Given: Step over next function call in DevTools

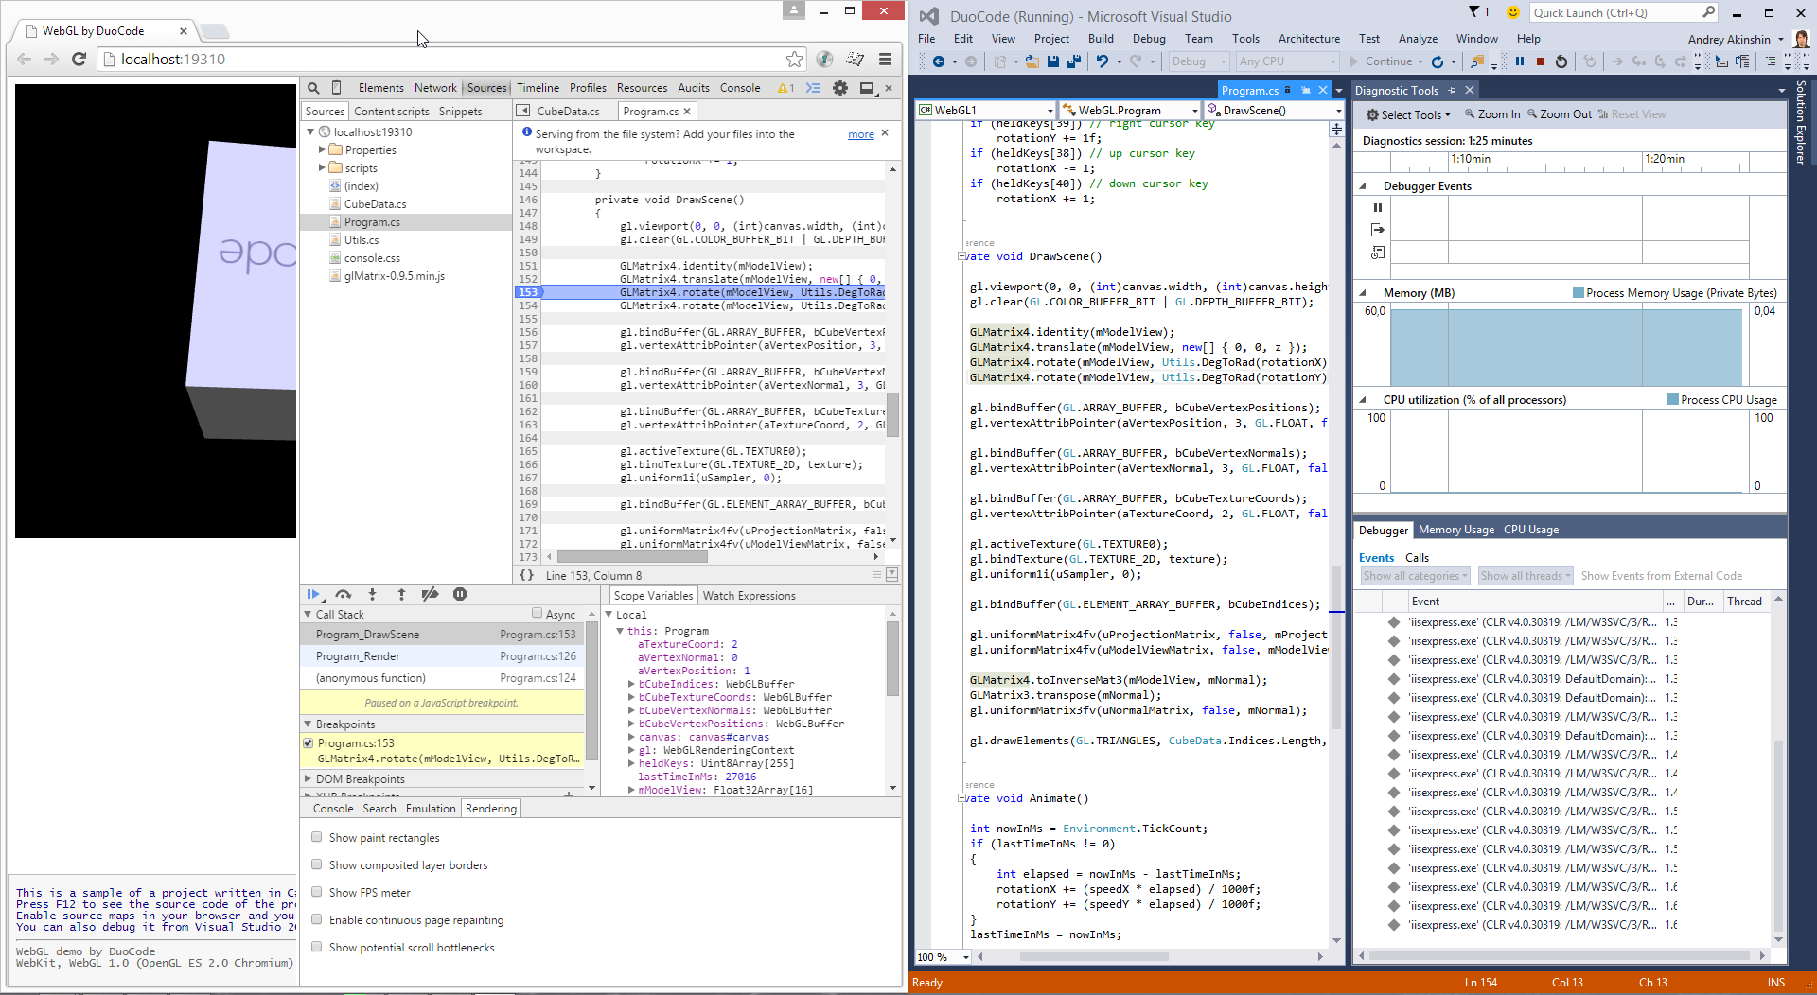Looking at the screenshot, I should click(x=344, y=594).
